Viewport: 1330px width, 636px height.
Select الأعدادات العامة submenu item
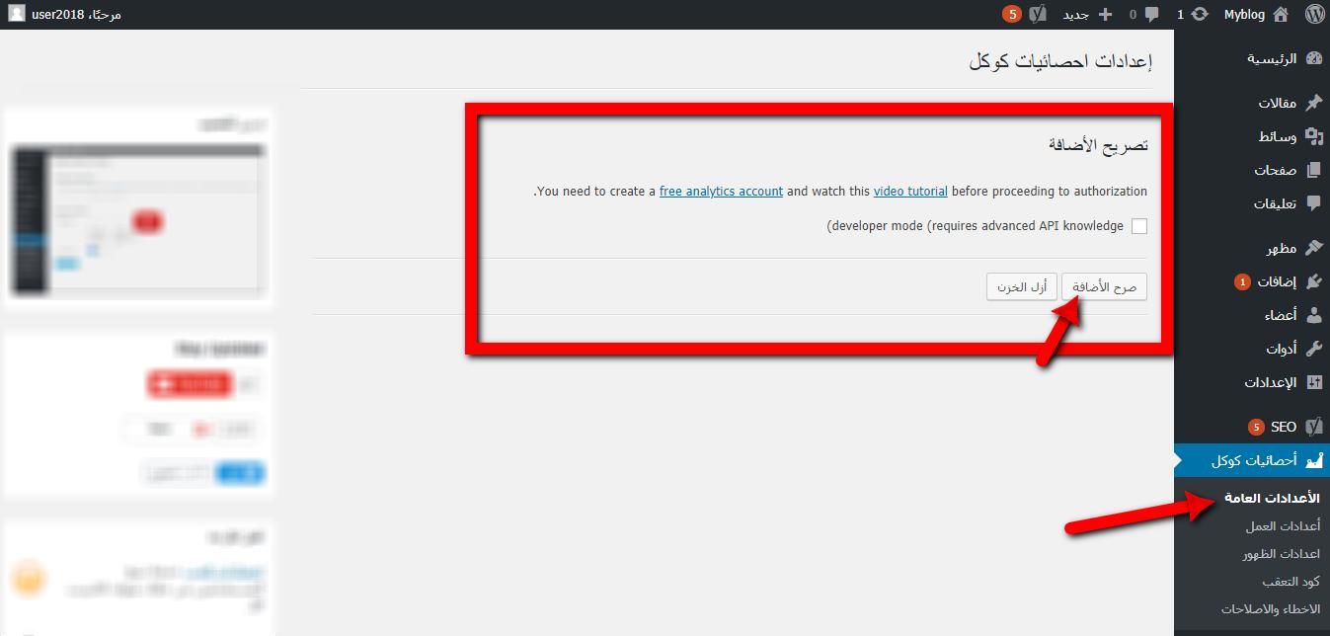click(x=1272, y=498)
